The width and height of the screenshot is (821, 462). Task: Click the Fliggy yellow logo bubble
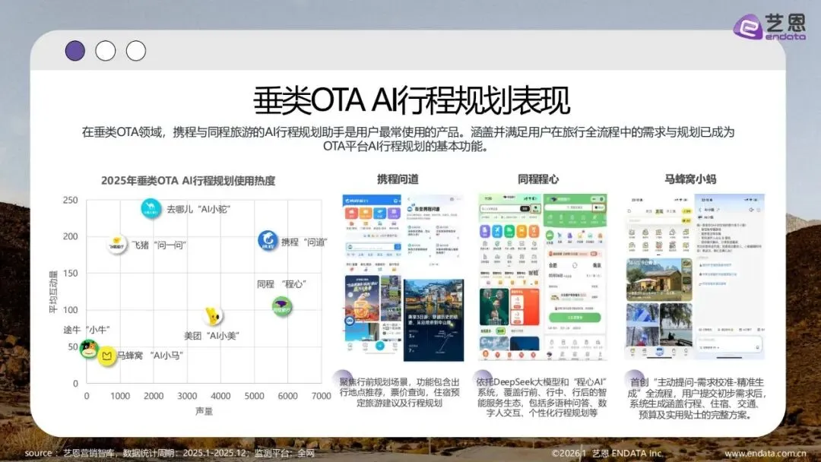click(117, 245)
